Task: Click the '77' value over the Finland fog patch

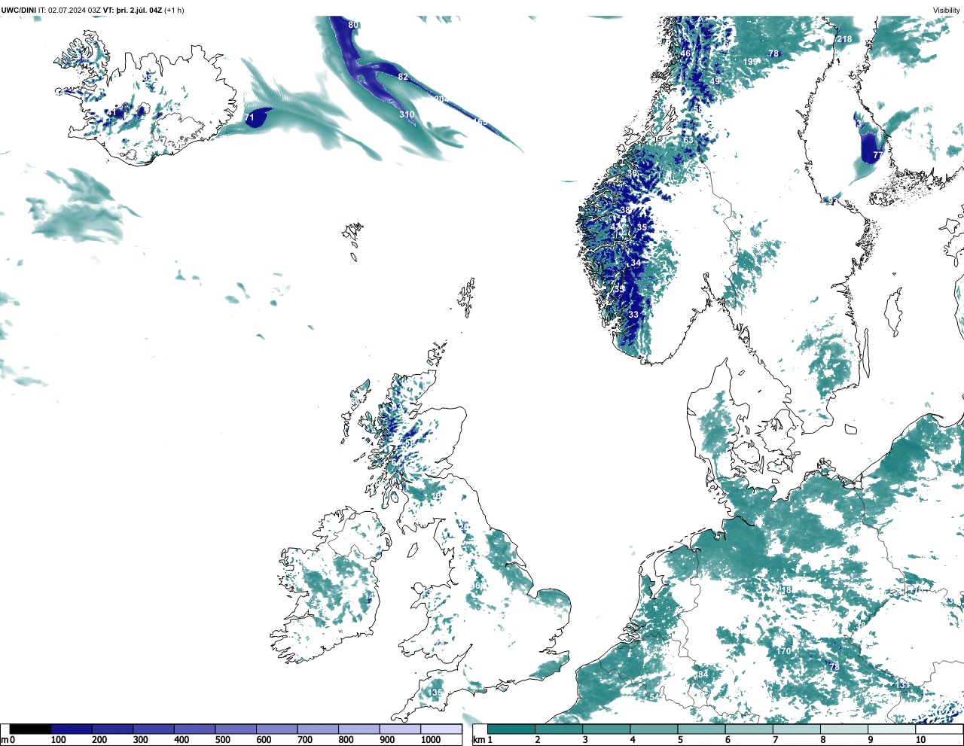Action: [877, 155]
